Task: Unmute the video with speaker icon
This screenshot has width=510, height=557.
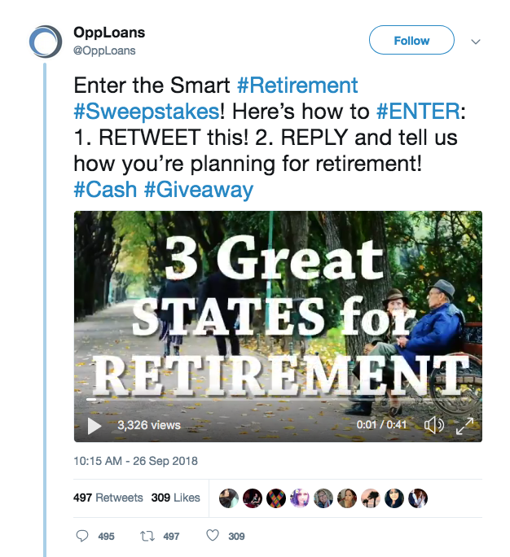Action: [x=434, y=425]
